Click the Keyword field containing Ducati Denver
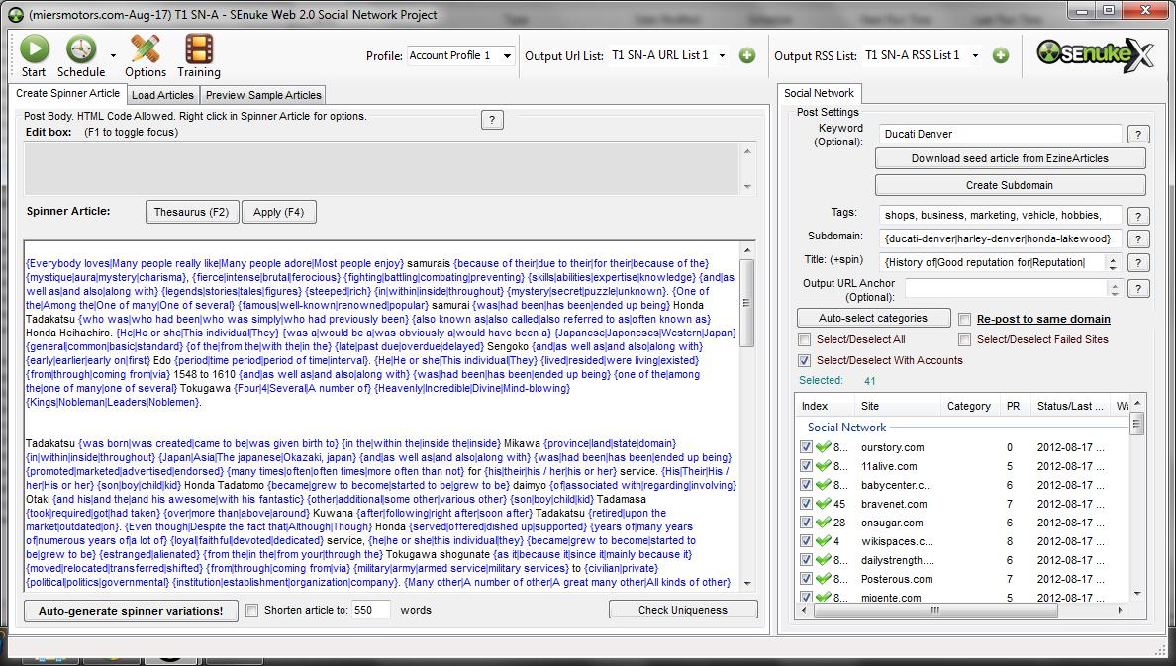Viewport: 1176px width, 666px height. 999,135
